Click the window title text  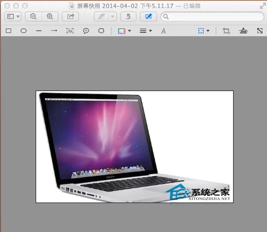[x=125, y=6]
